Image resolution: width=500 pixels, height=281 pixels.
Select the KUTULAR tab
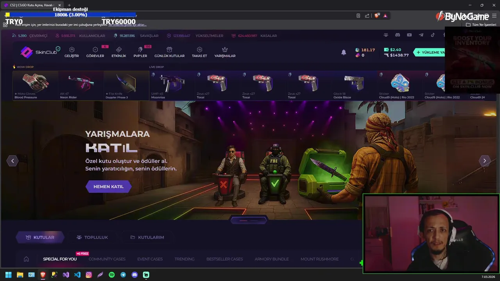40,237
